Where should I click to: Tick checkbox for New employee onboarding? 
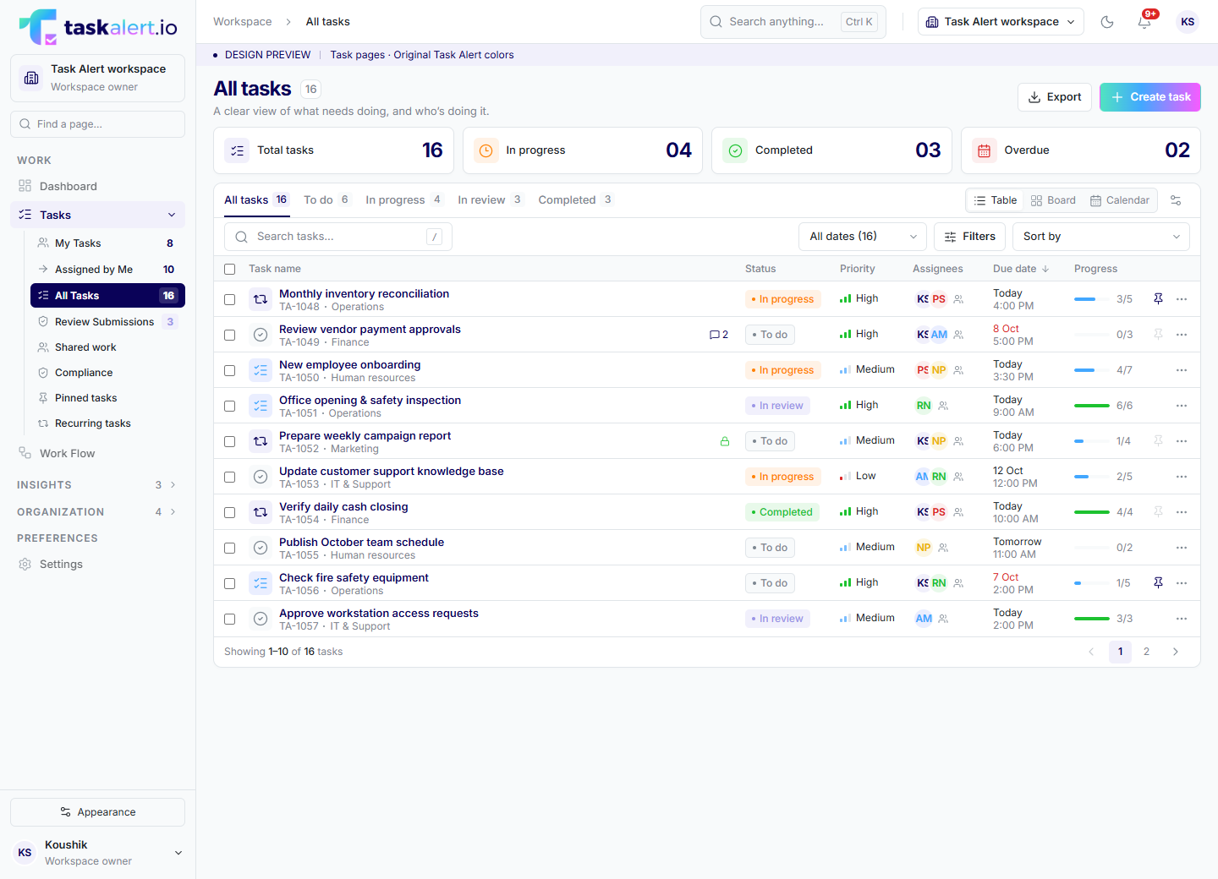[x=229, y=370]
